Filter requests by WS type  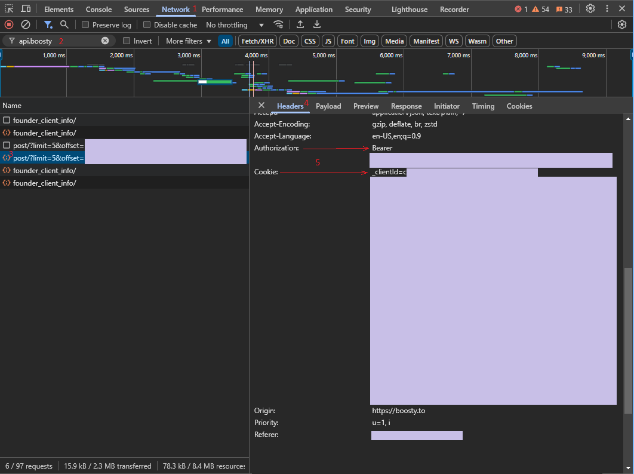tap(454, 41)
